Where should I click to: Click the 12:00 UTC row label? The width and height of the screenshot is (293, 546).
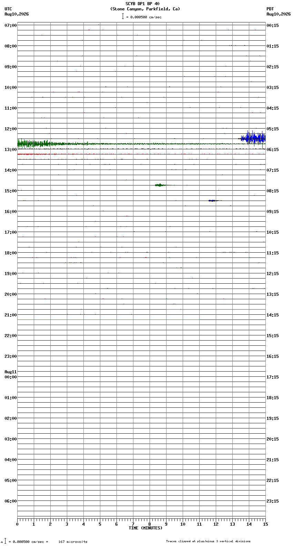click(x=11, y=129)
